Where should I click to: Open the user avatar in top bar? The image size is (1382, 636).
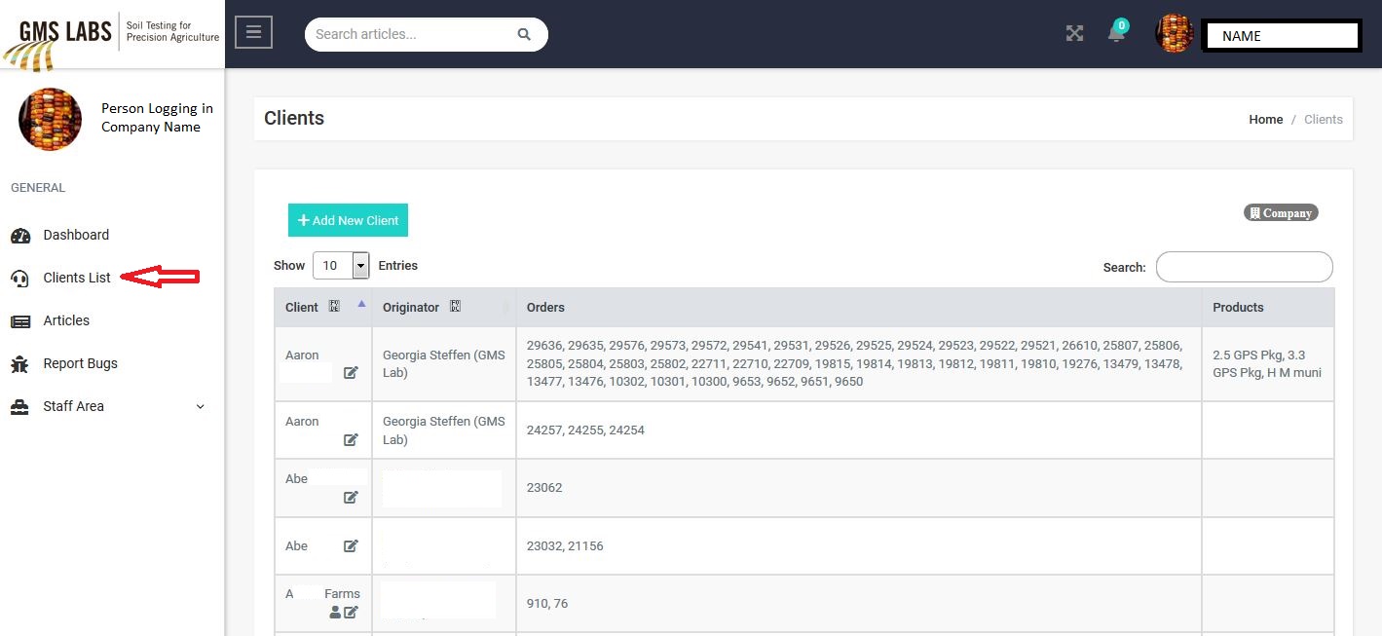pyautogui.click(x=1174, y=34)
